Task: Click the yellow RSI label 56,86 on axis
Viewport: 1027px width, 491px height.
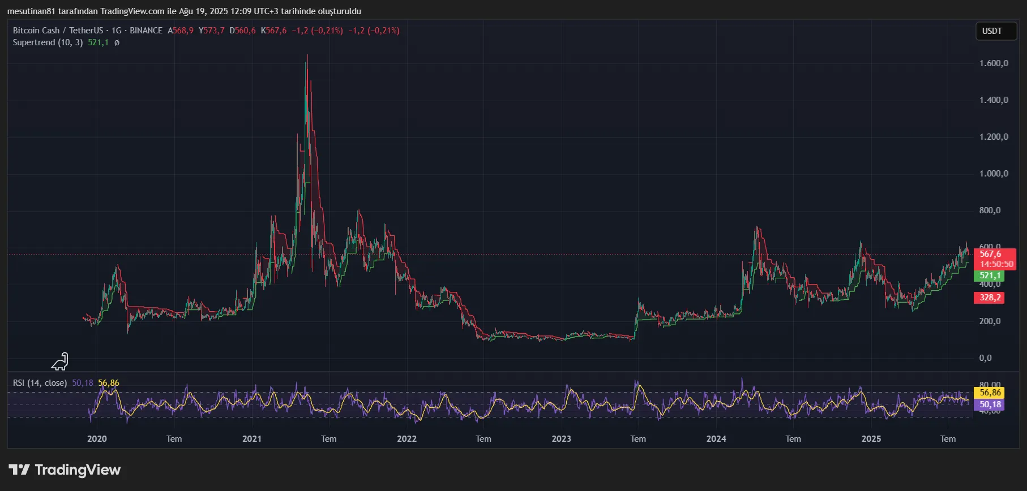Action: click(989, 393)
